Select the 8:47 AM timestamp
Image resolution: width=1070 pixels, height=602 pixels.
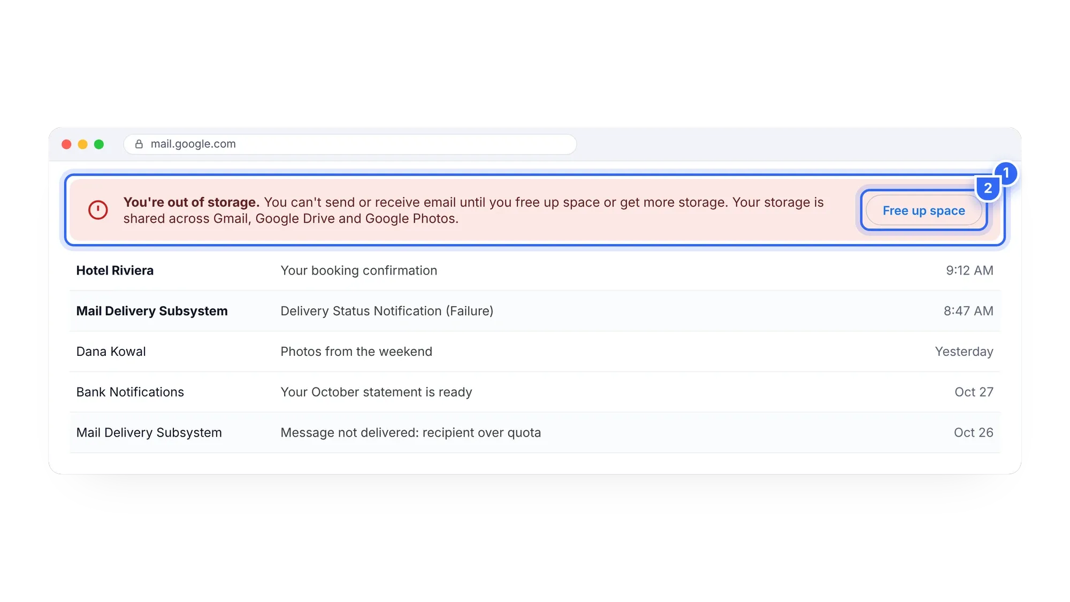pos(968,311)
